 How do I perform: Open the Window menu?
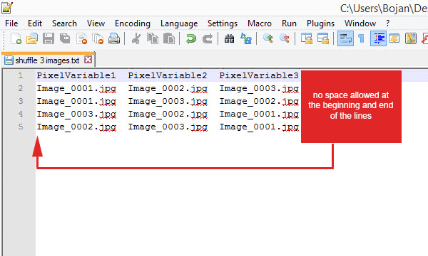tap(360, 23)
